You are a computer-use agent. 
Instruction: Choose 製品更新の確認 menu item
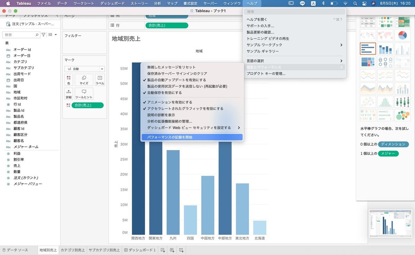tap(295, 32)
